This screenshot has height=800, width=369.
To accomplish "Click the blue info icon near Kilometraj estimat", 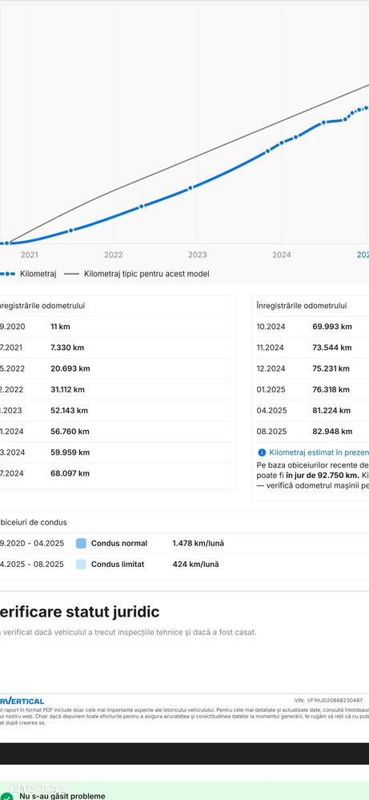I will point(262,452).
